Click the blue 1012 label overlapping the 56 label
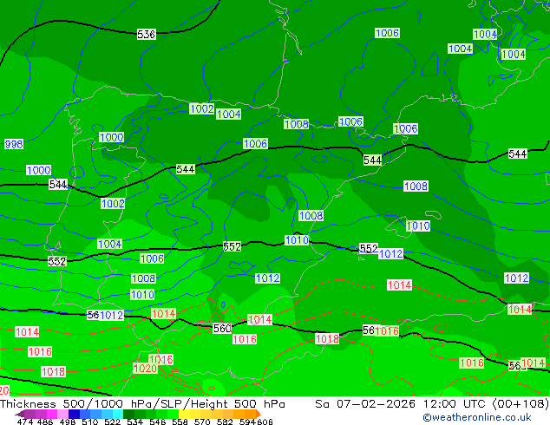550x425 pixels. 112,316
